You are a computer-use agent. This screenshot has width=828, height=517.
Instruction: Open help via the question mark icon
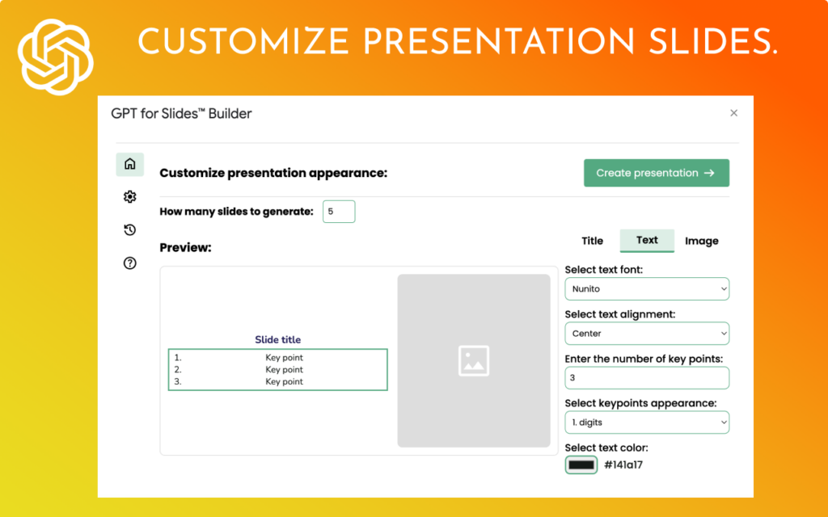[129, 263]
